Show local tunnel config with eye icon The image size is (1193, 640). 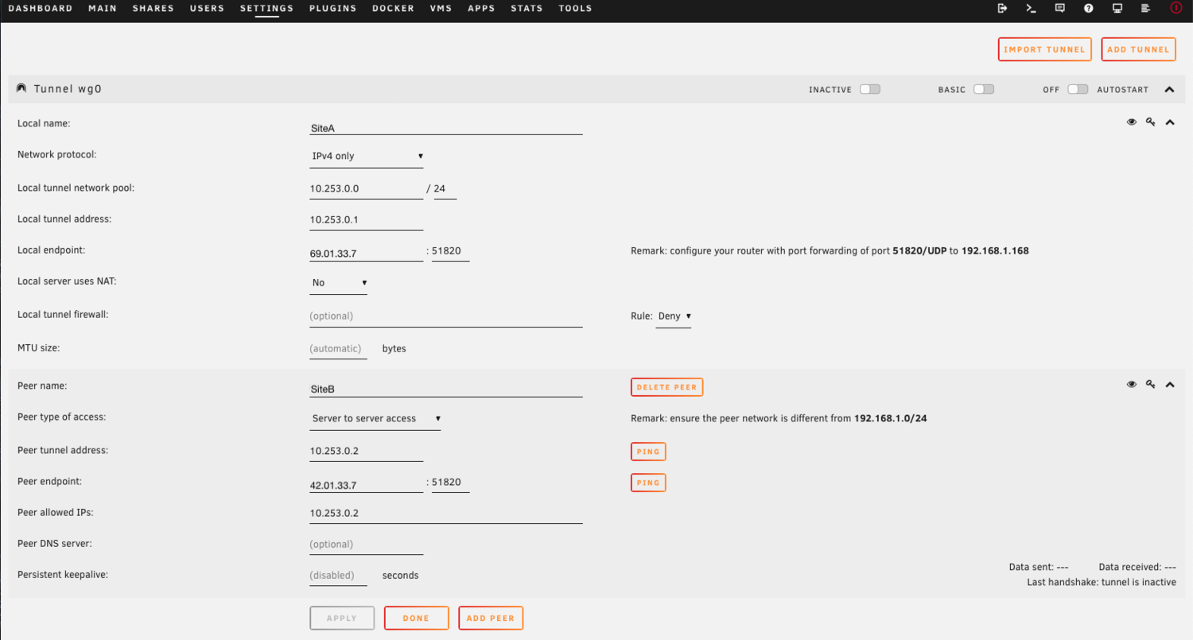point(1131,122)
